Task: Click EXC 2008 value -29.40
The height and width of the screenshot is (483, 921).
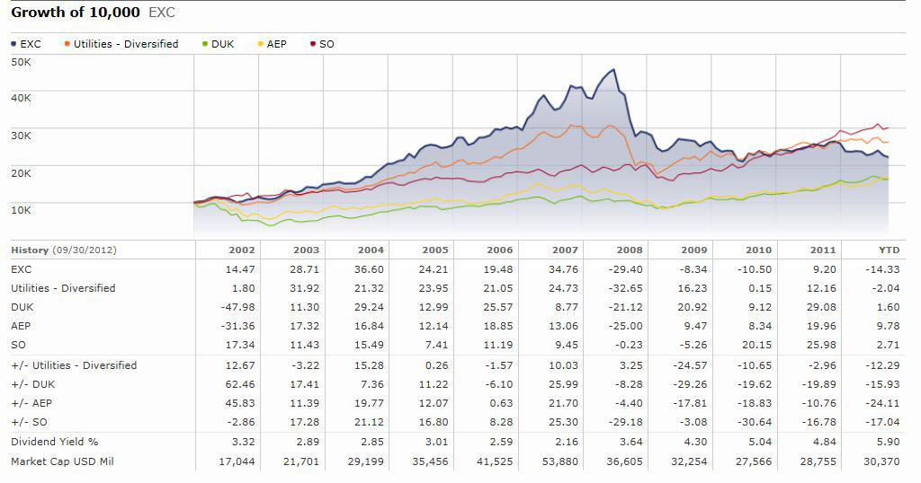Action: click(625, 269)
